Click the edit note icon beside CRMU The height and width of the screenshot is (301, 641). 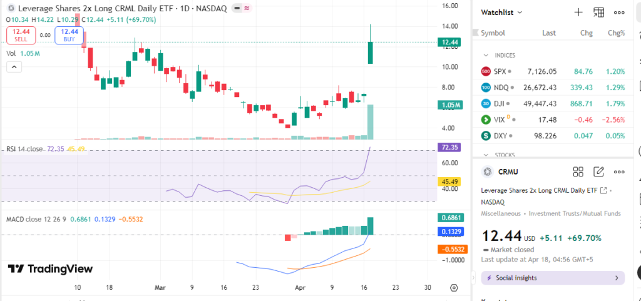pos(598,171)
